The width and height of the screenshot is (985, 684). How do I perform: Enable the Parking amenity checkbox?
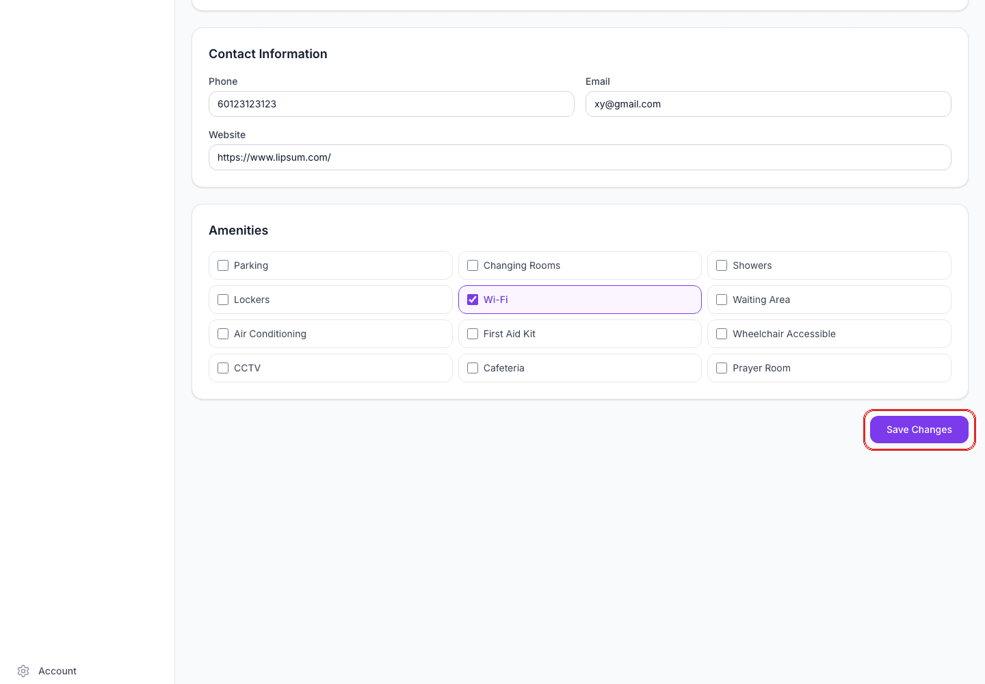click(223, 265)
